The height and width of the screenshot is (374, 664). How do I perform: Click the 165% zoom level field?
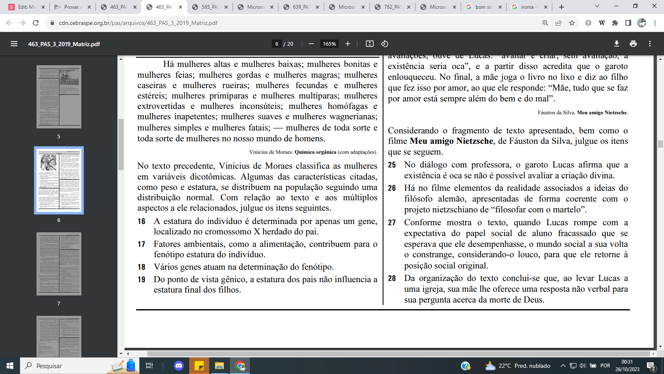(330, 44)
